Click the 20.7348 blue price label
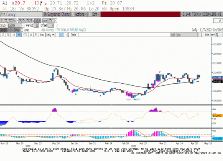Viewport: 223px width, 161px height. [x=217, y=78]
